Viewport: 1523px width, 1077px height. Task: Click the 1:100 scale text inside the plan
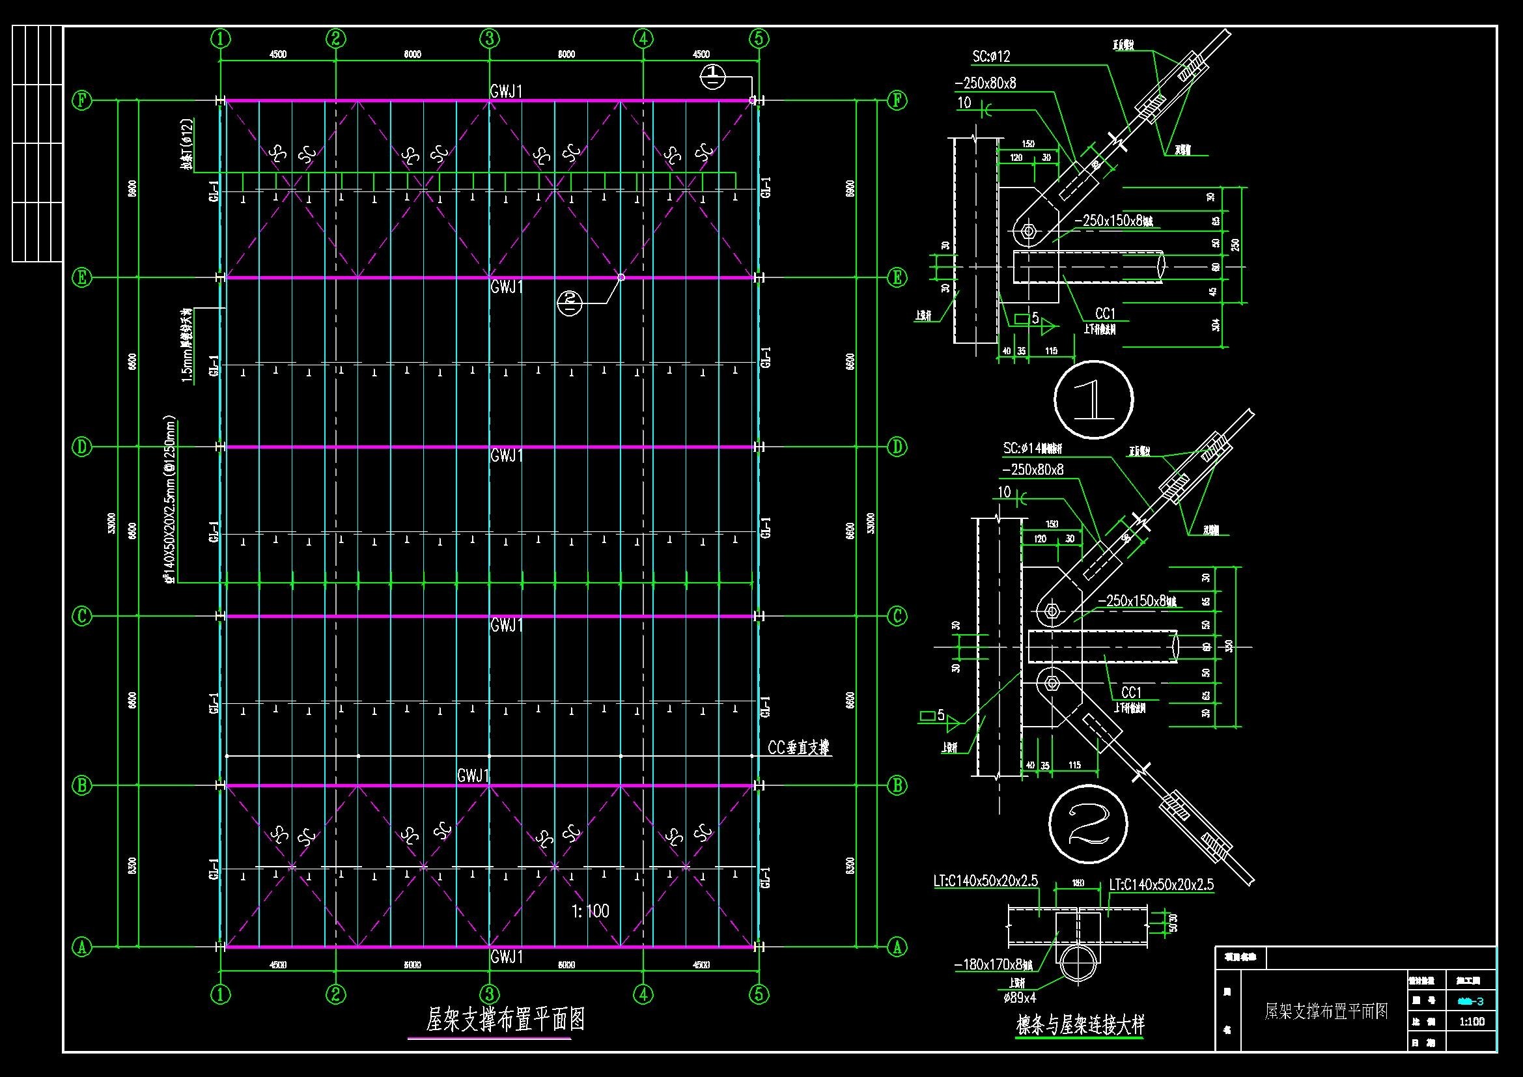pyautogui.click(x=590, y=910)
